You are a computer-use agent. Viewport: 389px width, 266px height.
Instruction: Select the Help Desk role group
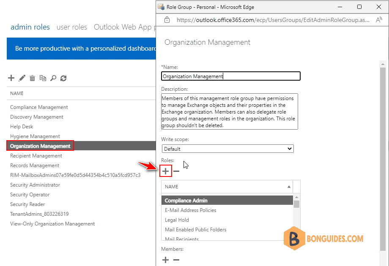(x=22, y=127)
